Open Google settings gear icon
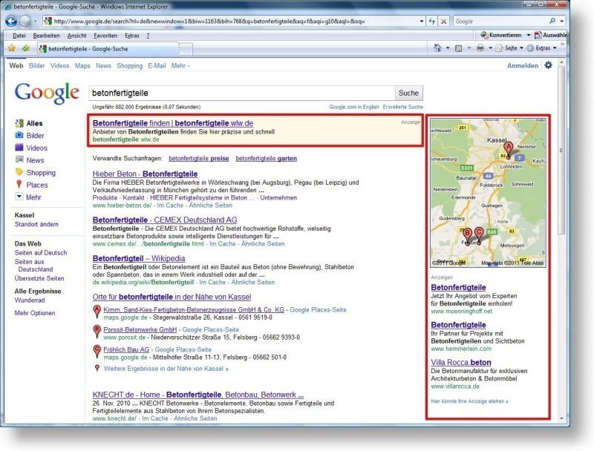594x451 pixels. pos(548,65)
